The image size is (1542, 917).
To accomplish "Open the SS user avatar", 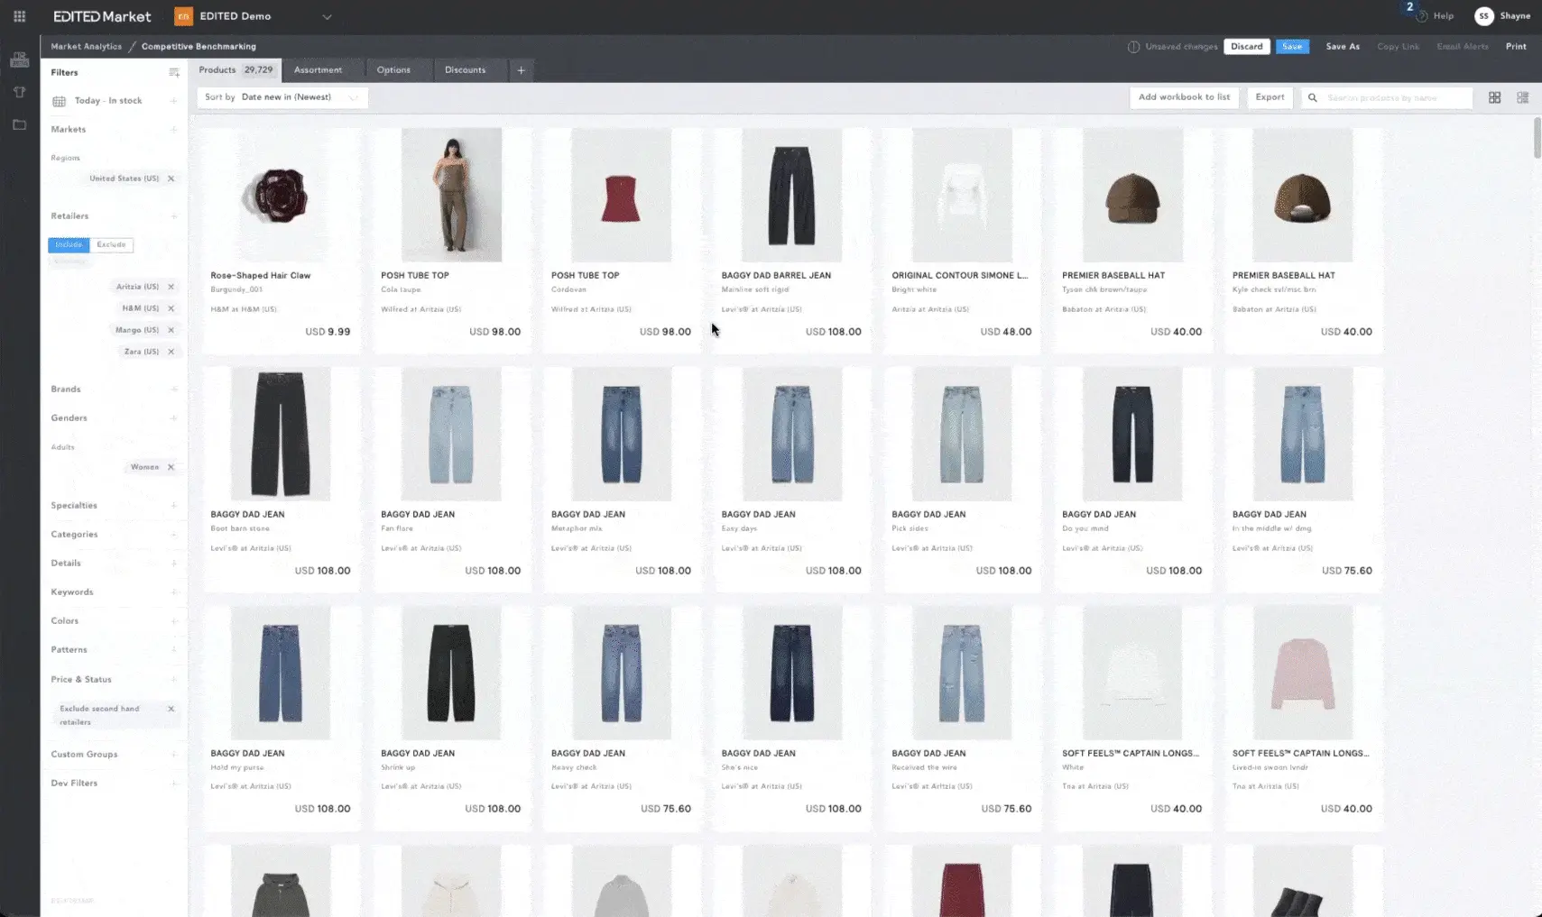I will click(x=1483, y=16).
